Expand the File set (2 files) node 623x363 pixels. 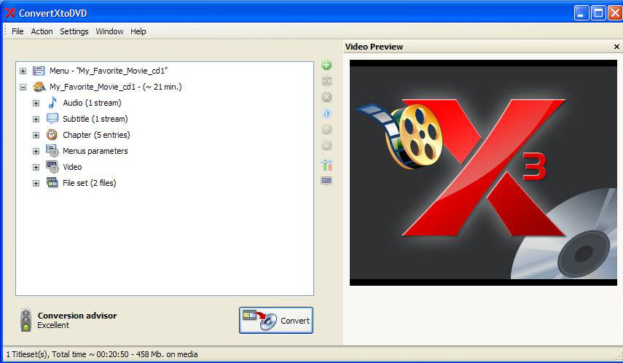tap(36, 183)
